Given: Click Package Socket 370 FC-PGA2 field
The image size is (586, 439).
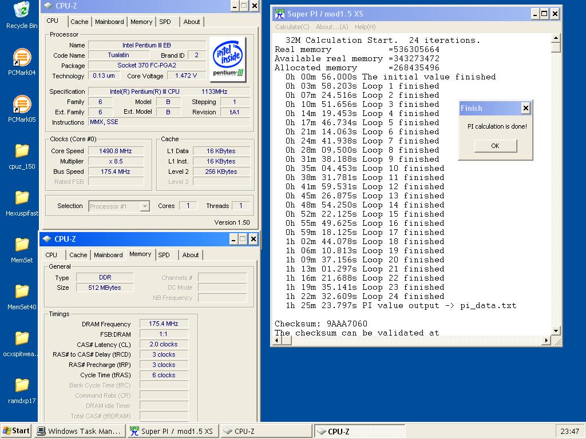Looking at the screenshot, I should (147, 65).
